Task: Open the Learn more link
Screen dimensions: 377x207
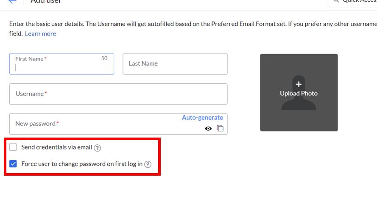Action: click(x=40, y=34)
